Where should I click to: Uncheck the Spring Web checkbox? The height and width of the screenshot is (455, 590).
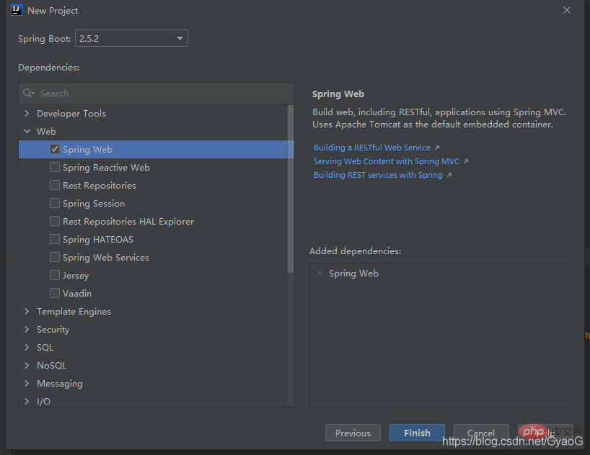(55, 149)
